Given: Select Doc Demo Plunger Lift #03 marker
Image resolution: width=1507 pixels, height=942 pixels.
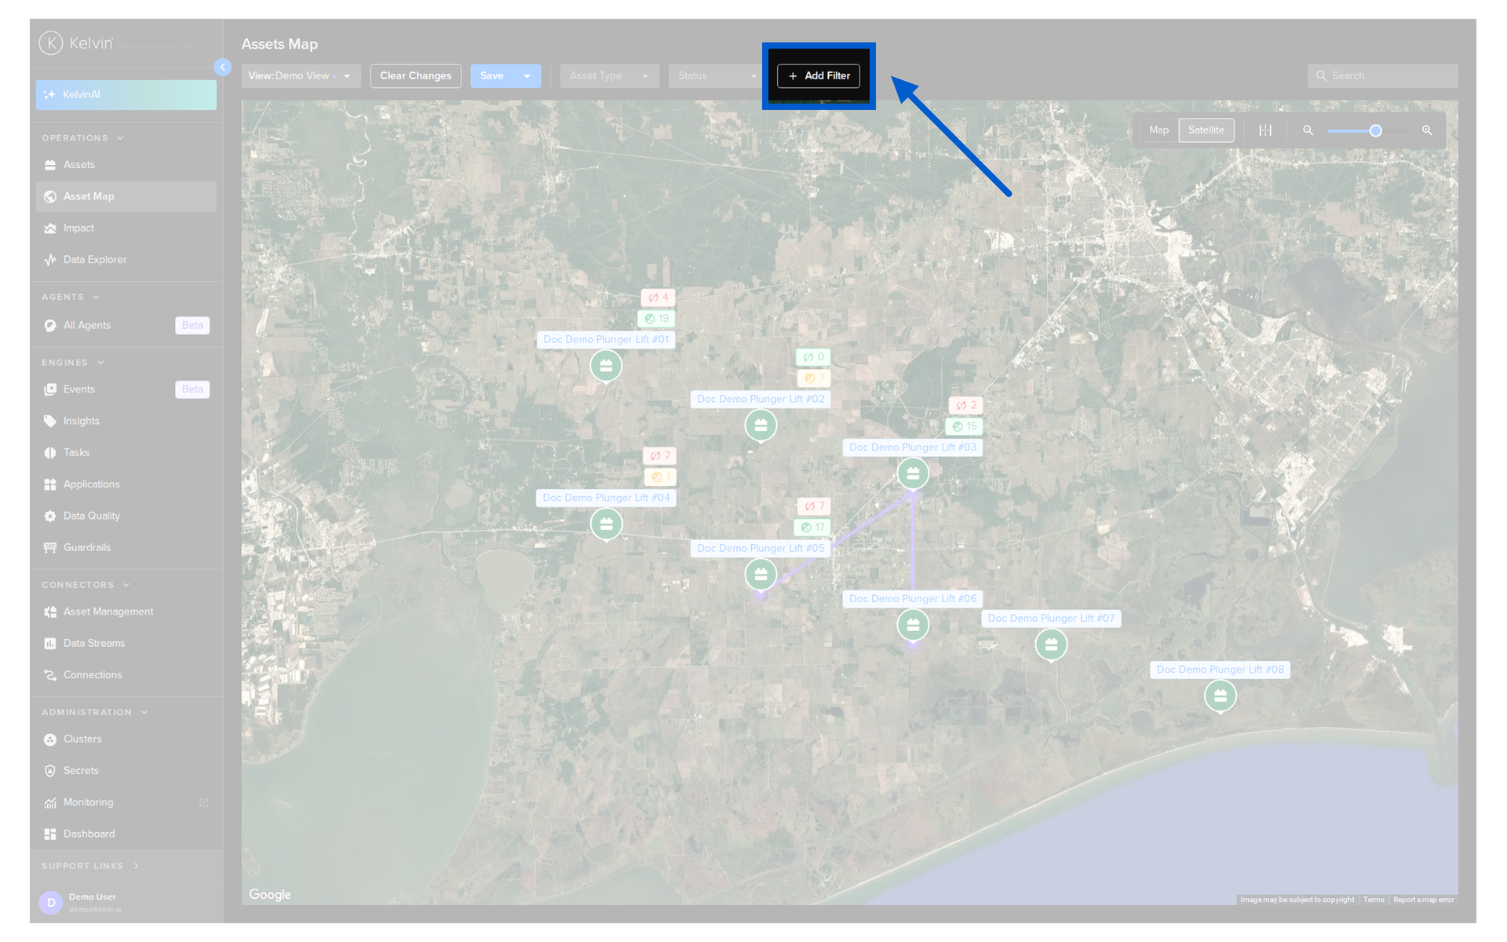Looking at the screenshot, I should click(x=913, y=473).
